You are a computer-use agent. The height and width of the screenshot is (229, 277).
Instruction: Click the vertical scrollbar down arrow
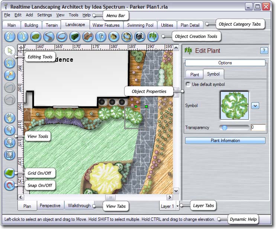pyautogui.click(x=176, y=191)
